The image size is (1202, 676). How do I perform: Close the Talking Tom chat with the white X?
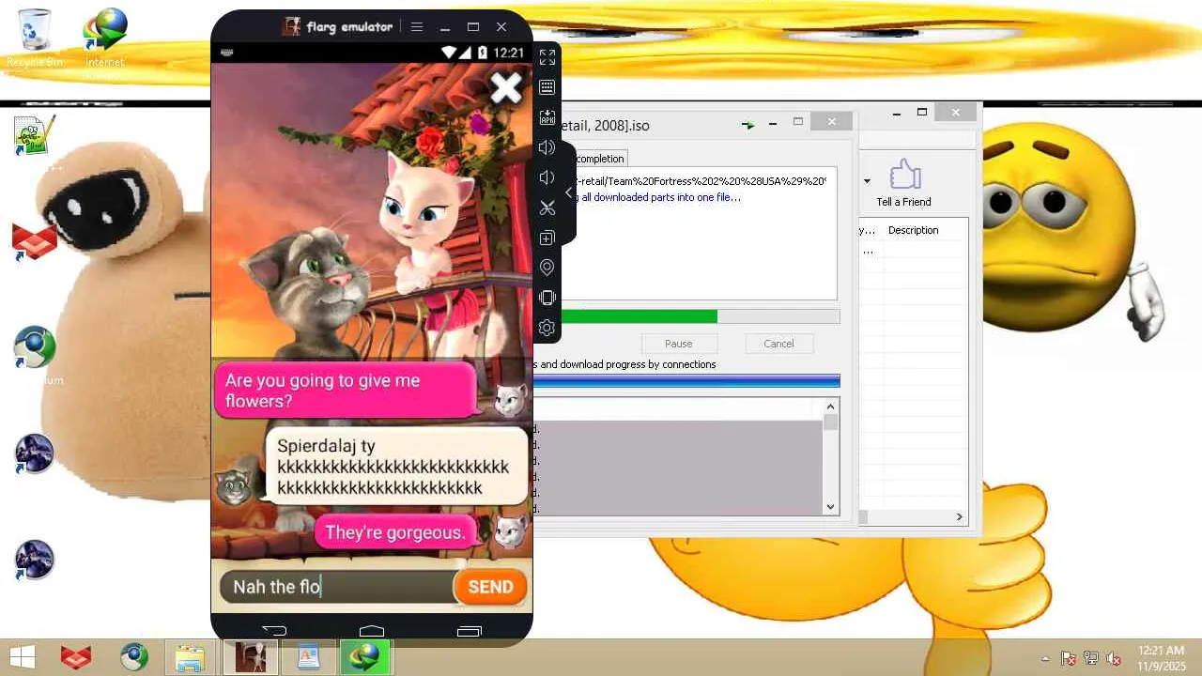506,88
